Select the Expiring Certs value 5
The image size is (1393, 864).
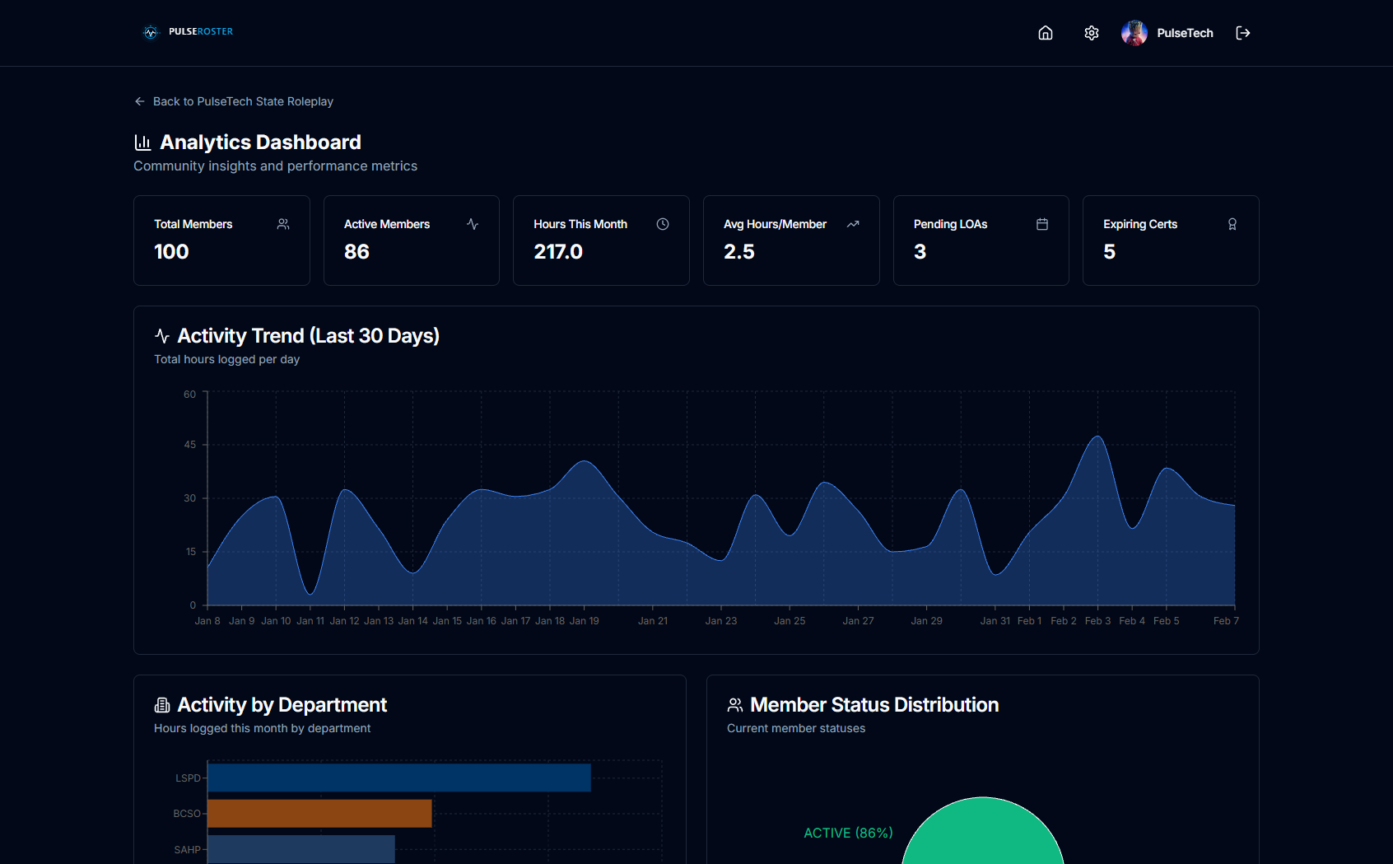click(x=1110, y=252)
